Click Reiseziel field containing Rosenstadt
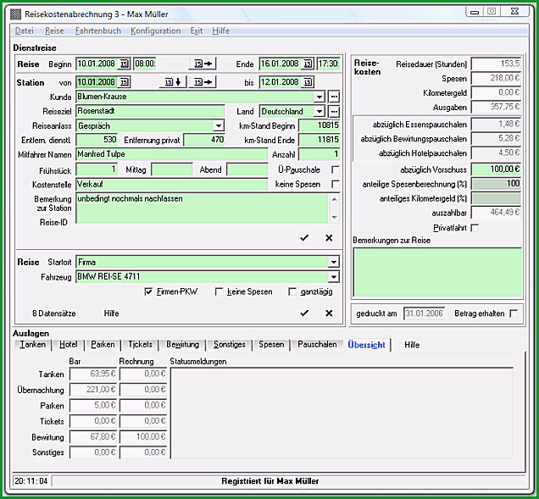 [x=150, y=111]
